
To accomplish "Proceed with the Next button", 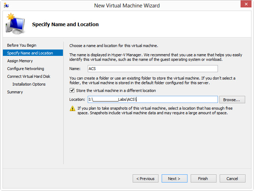I will point(174,179).
